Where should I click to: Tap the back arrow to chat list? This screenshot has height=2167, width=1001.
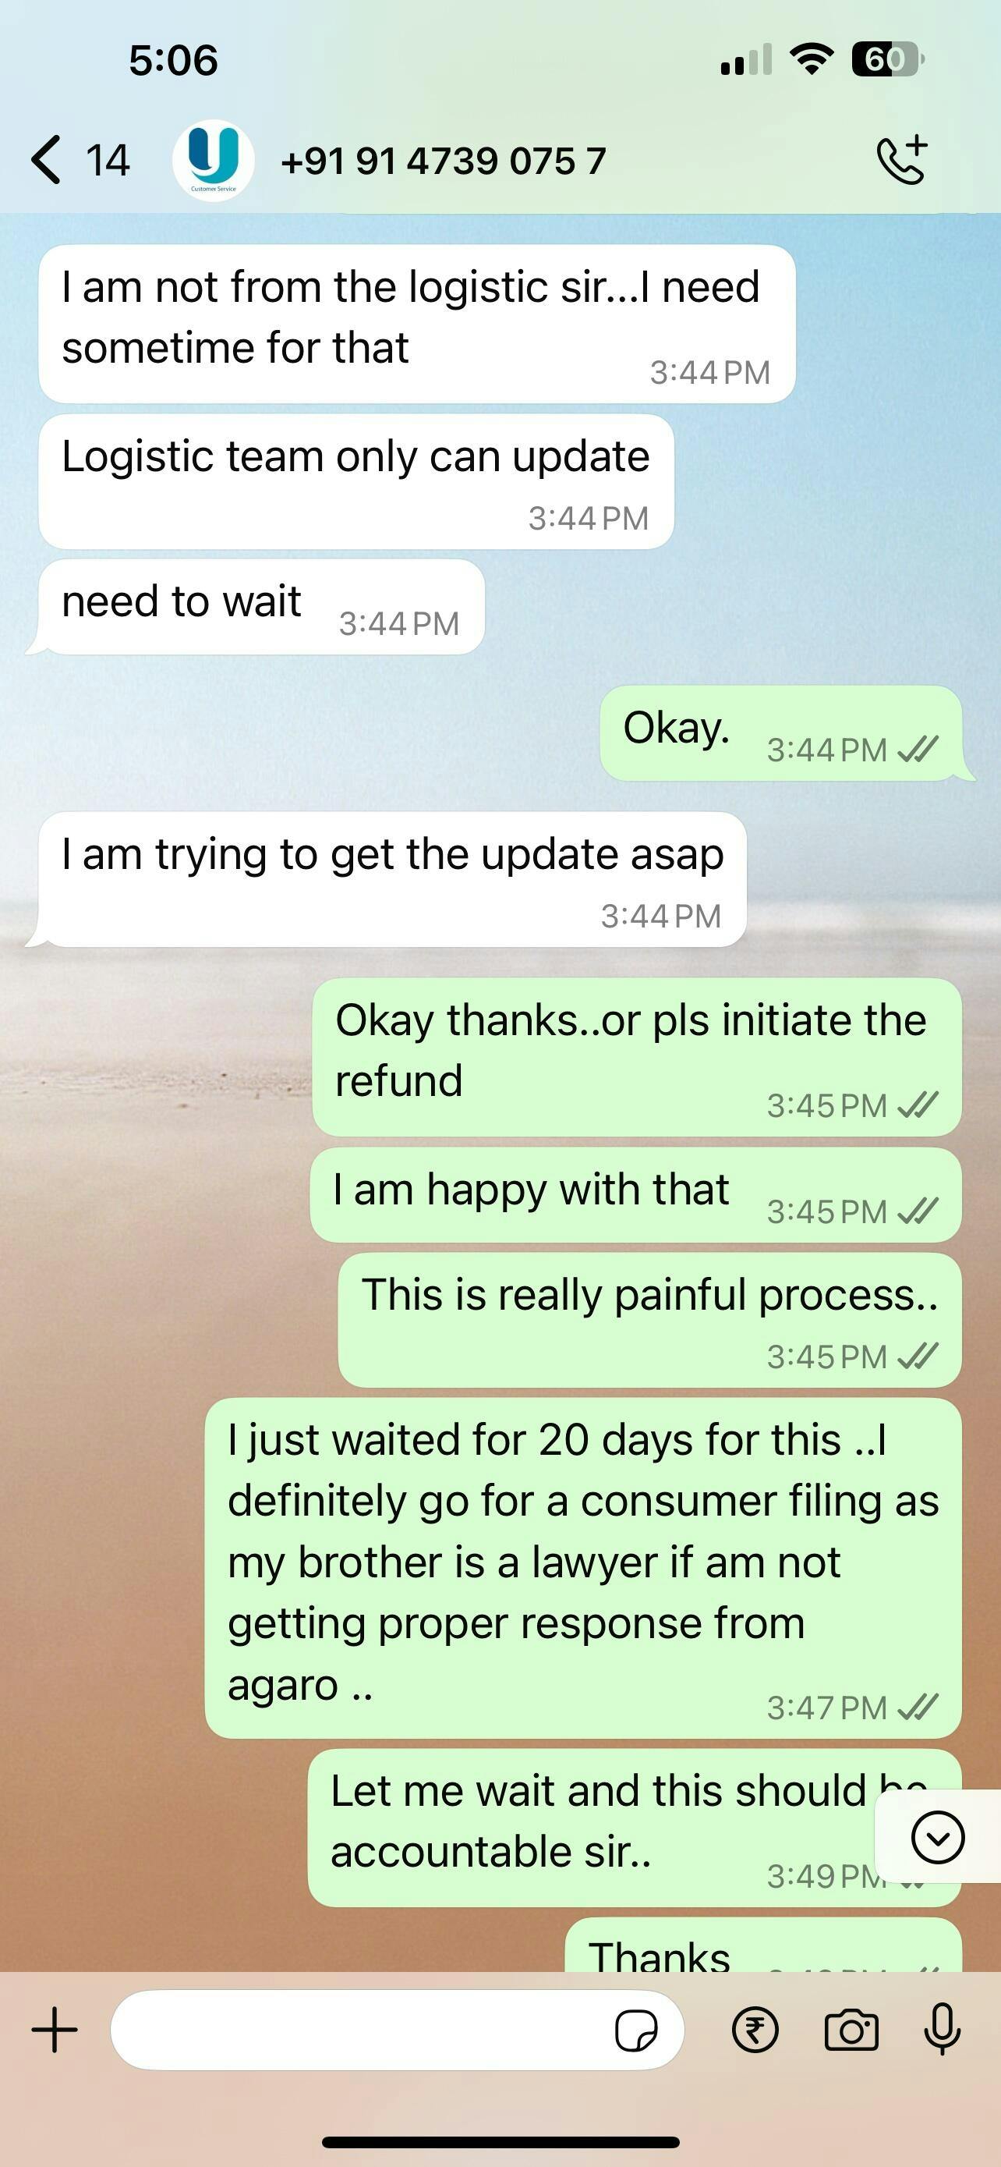[45, 160]
